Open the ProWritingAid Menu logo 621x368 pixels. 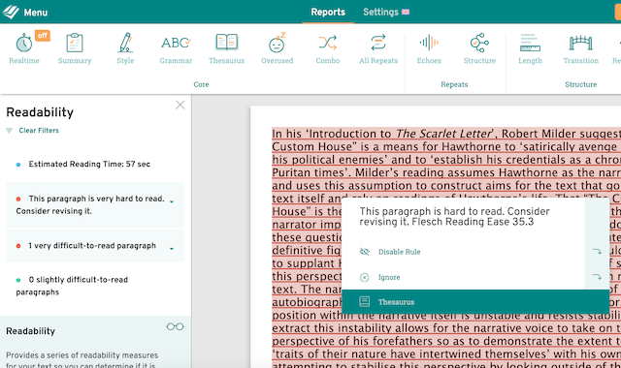point(11,12)
